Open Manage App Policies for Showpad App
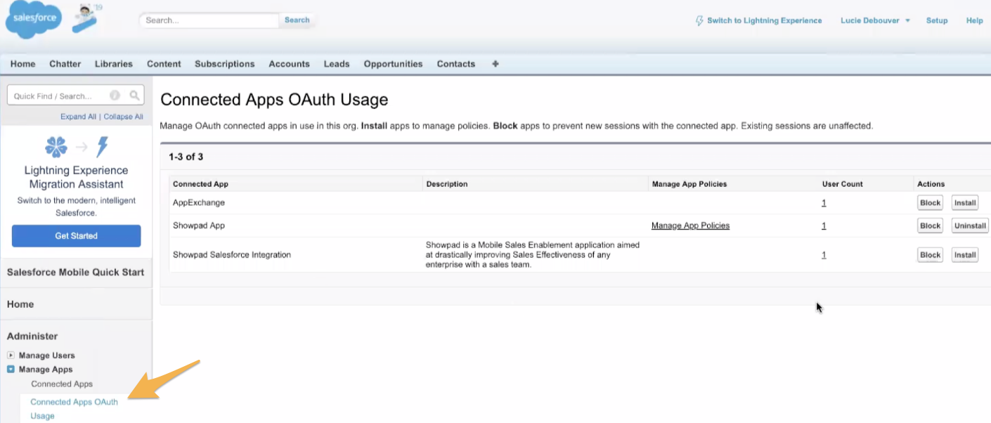This screenshot has width=991, height=423. (x=690, y=226)
